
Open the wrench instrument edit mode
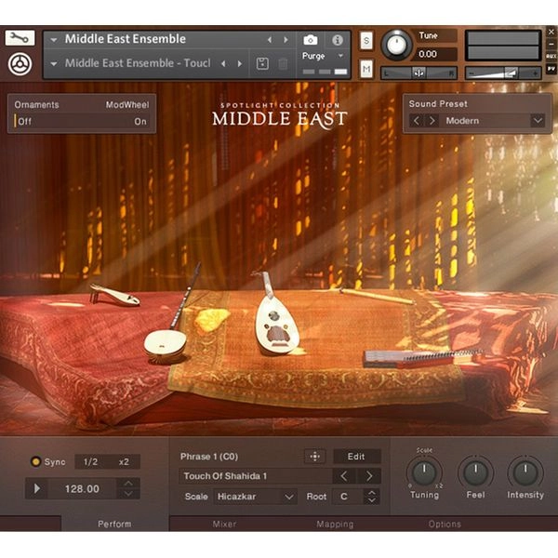(x=20, y=38)
